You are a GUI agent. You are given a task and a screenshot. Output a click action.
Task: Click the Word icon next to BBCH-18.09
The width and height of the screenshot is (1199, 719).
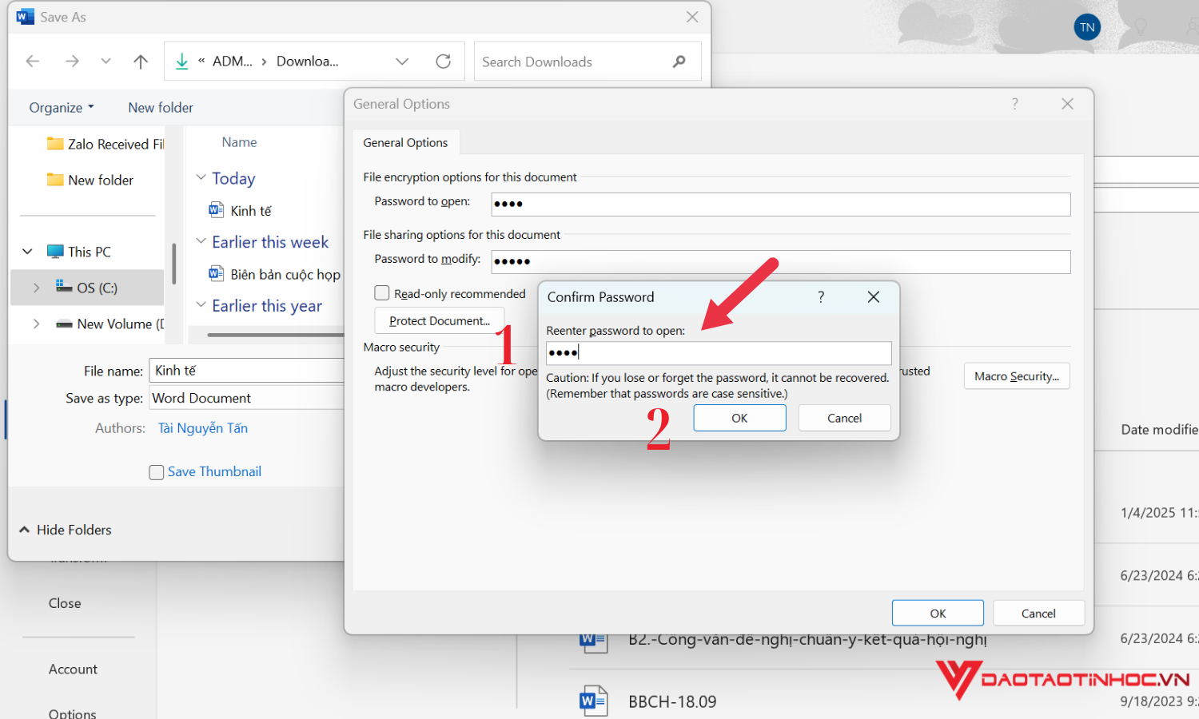593,701
